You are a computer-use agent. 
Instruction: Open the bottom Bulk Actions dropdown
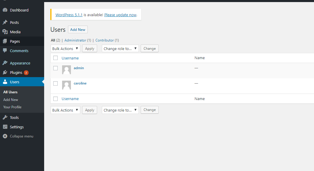point(65,110)
